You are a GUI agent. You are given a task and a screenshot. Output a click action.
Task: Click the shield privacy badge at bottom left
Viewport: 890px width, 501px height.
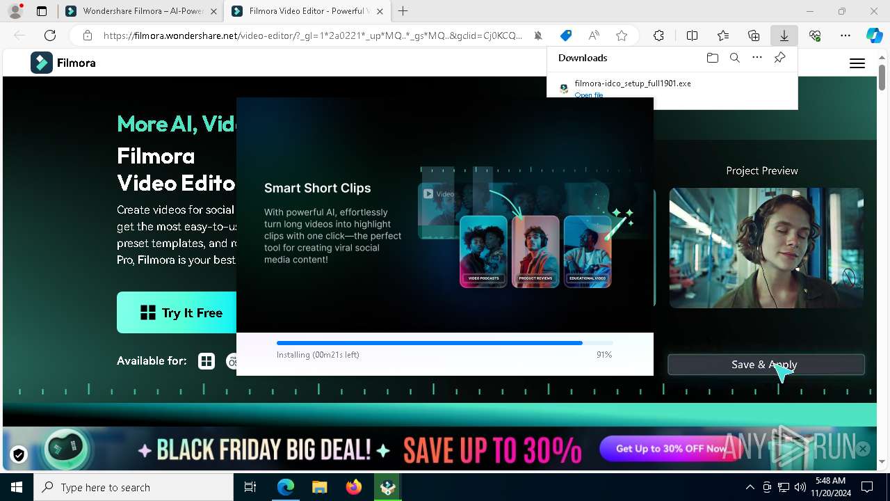coord(19,454)
